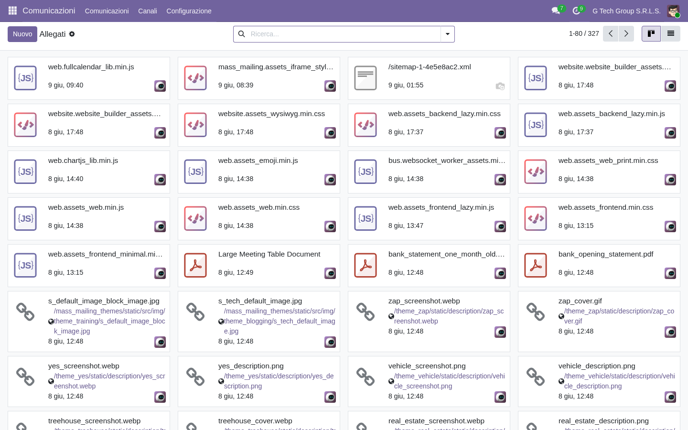Open web.assets_frontend_minimal card title
This screenshot has width=688, height=430.
coord(105,254)
